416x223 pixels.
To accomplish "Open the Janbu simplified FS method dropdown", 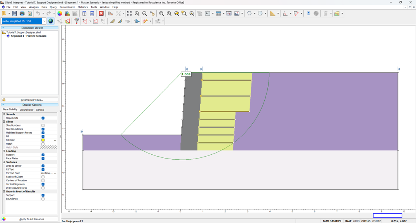I will point(44,21).
